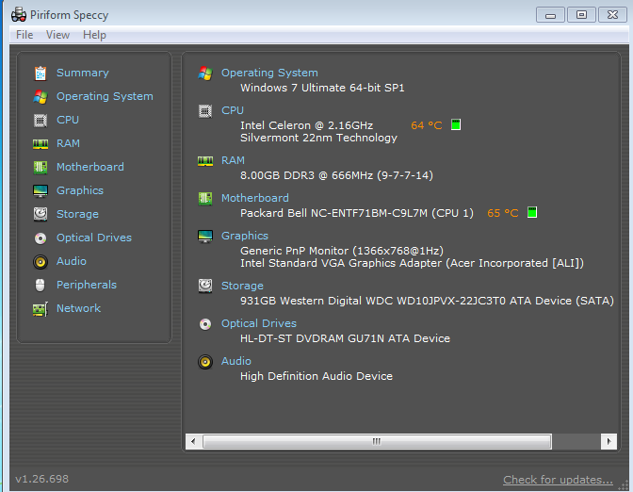Show Optical Drives section from sidebar
633x492 pixels.
point(94,238)
